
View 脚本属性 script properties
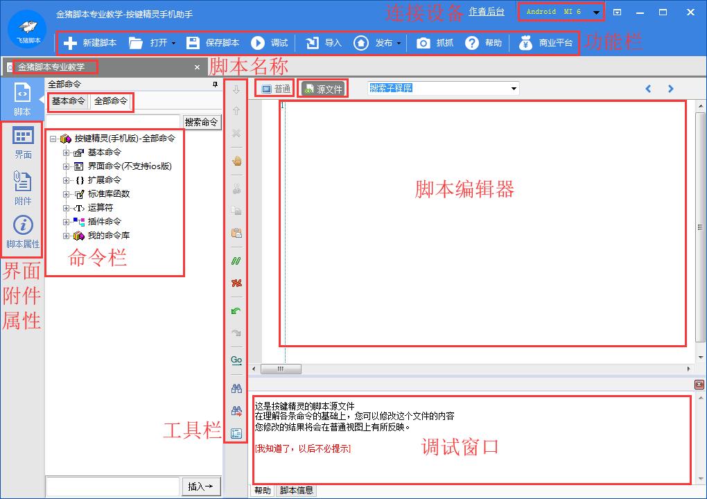22,231
